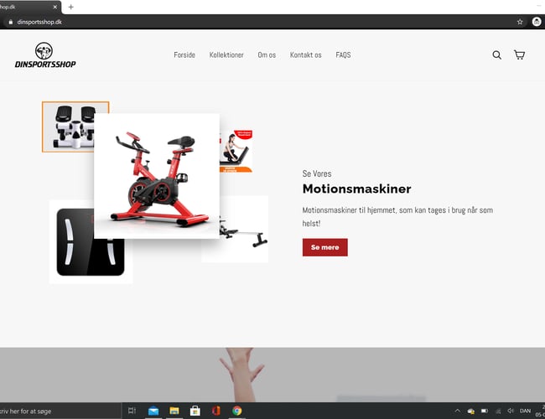This screenshot has width=545, height=419.
Task: Open the search icon in the header
Action: (496, 55)
